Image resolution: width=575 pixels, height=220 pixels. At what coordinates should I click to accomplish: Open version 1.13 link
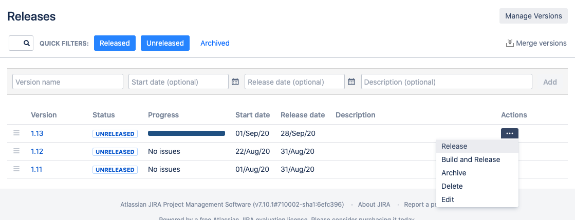click(x=37, y=133)
